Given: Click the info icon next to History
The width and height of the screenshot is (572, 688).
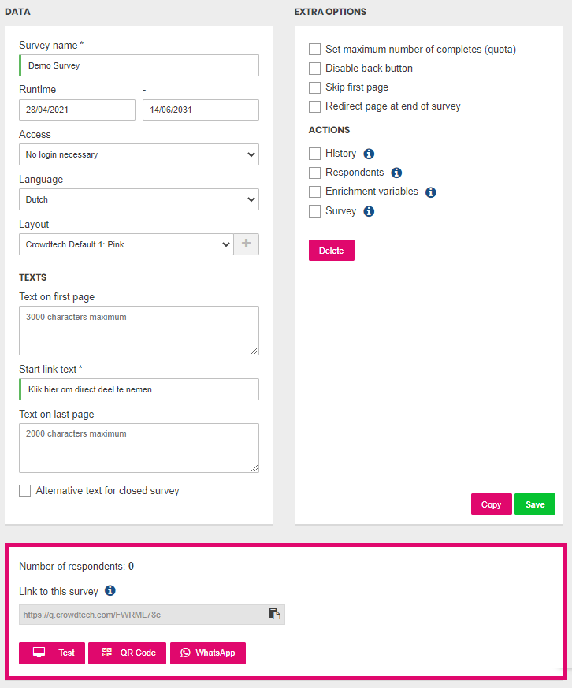Looking at the screenshot, I should coord(369,154).
